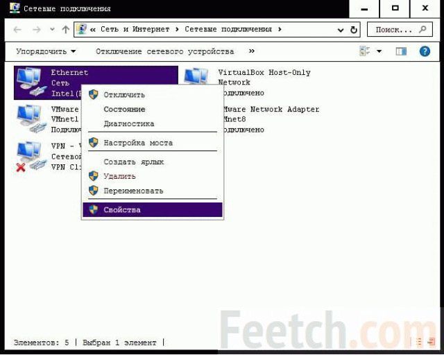This screenshot has width=444, height=355.
Task: Click the Forward navigation arrow
Action: coord(37,29)
